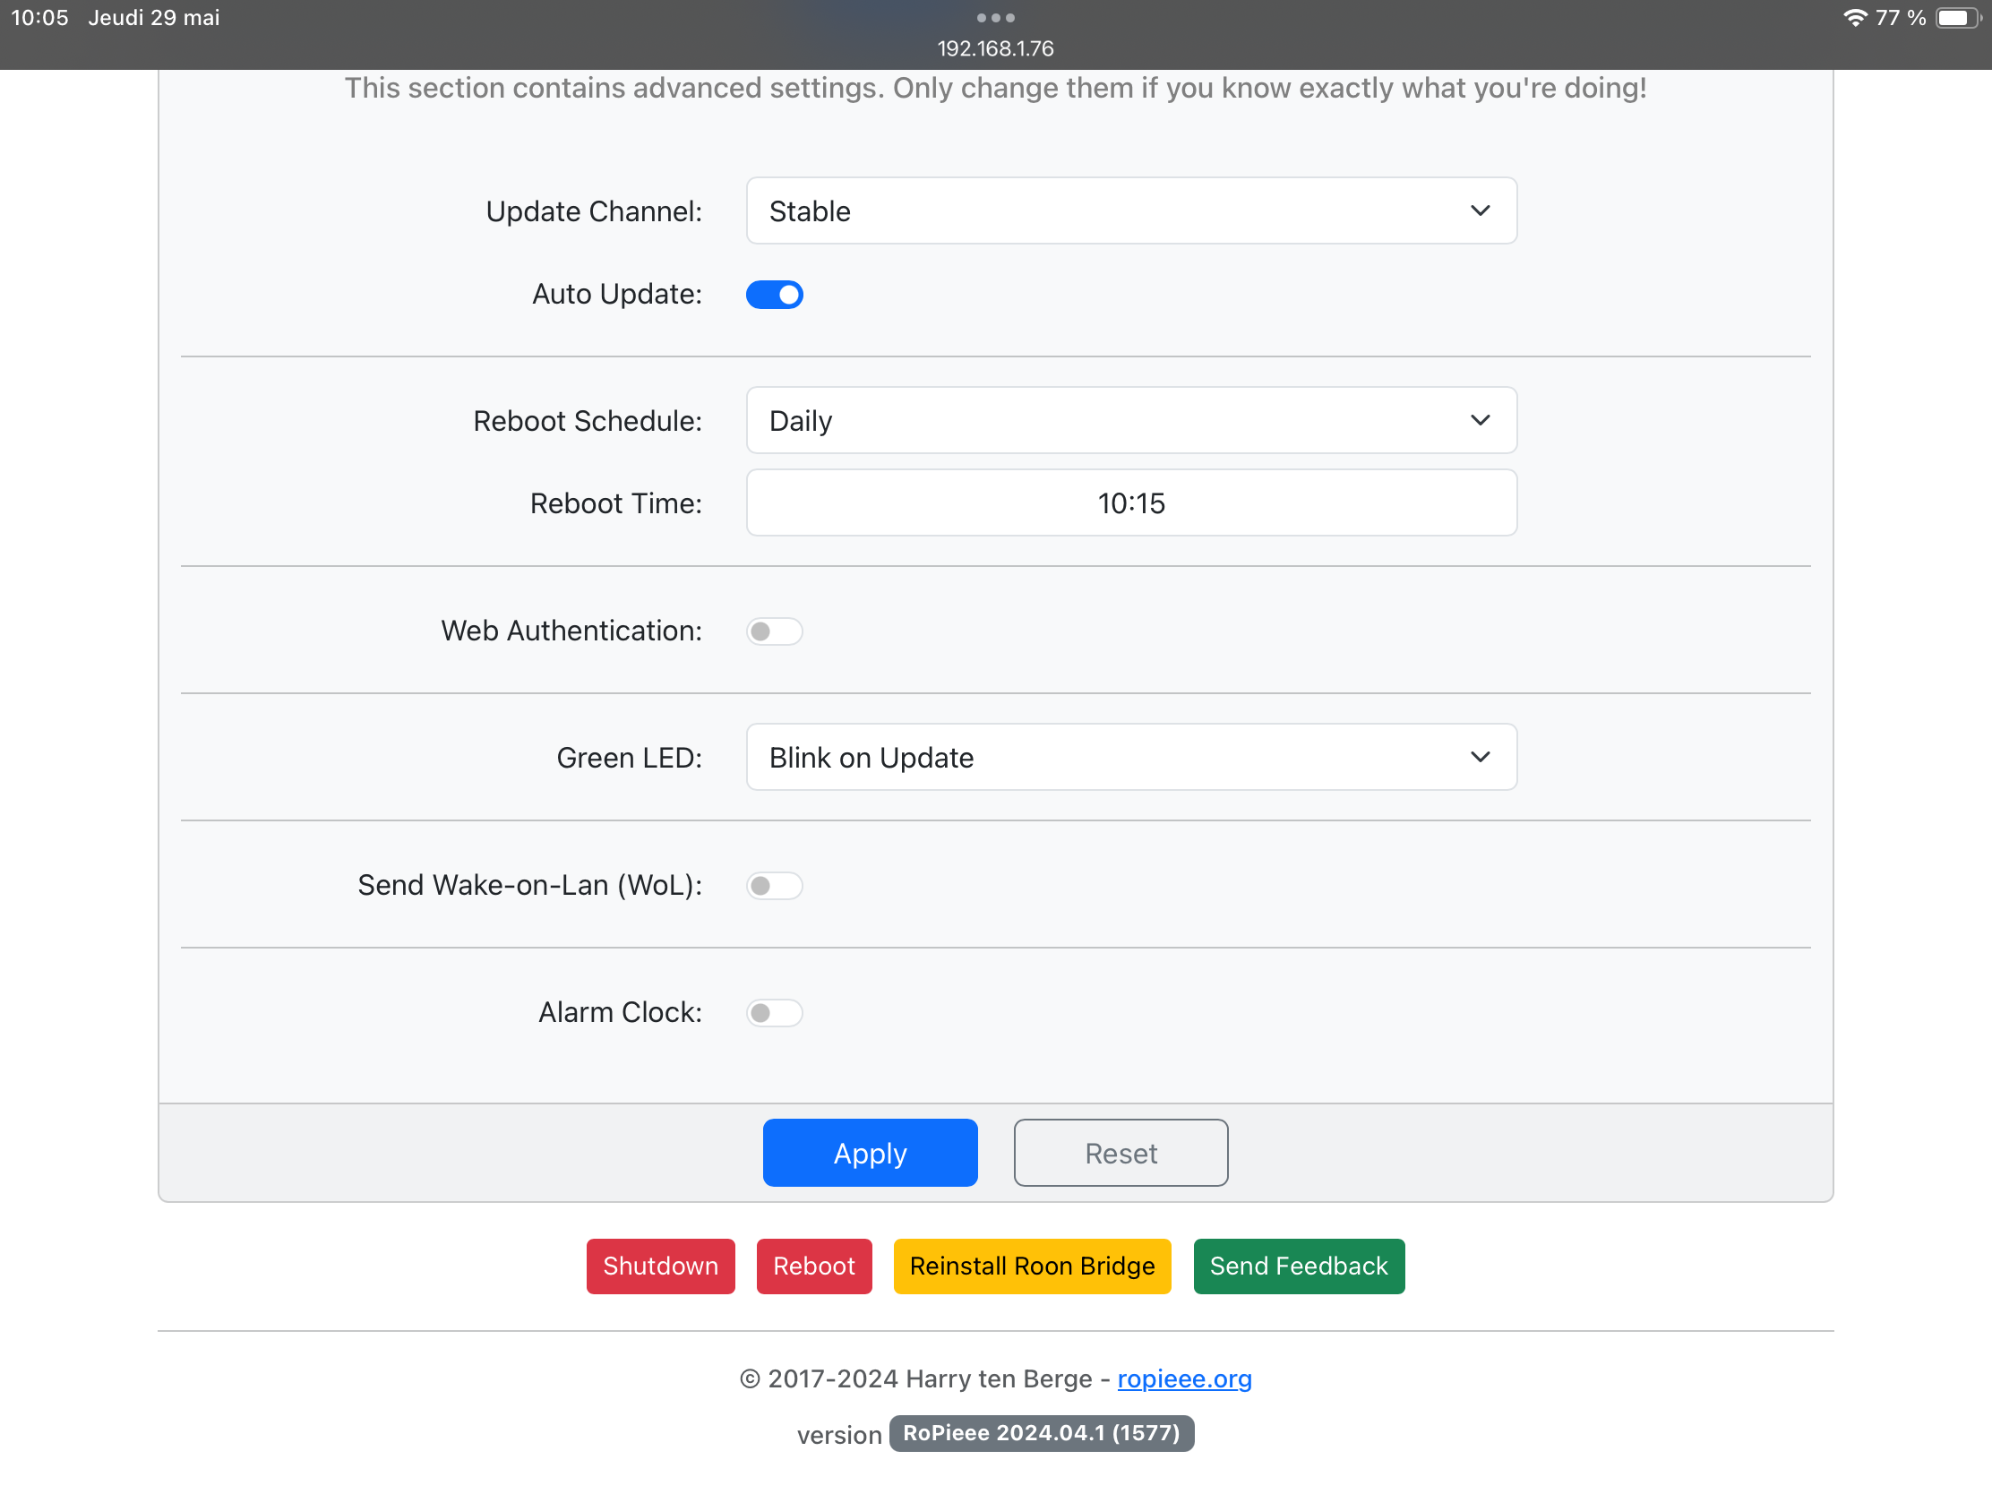Enable Web Authentication toggle

click(x=775, y=631)
